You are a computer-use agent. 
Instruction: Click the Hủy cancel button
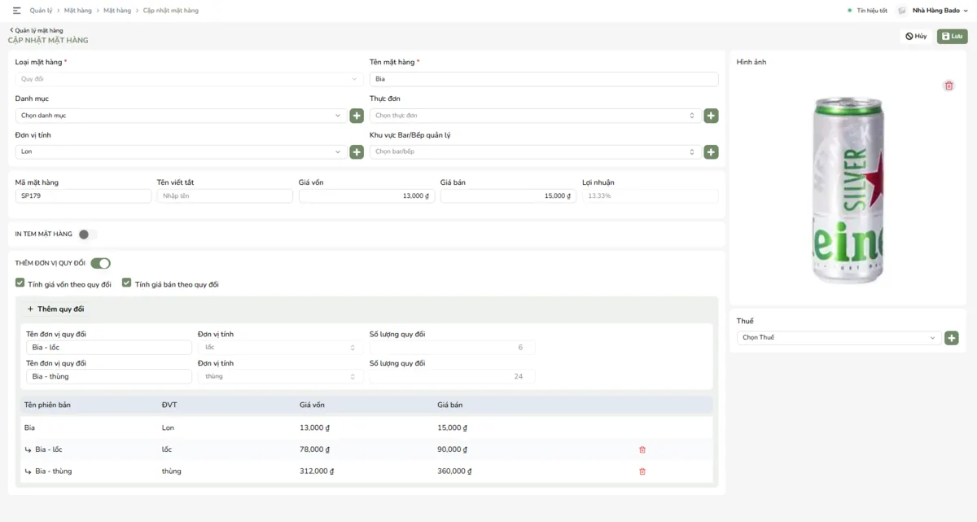(916, 36)
